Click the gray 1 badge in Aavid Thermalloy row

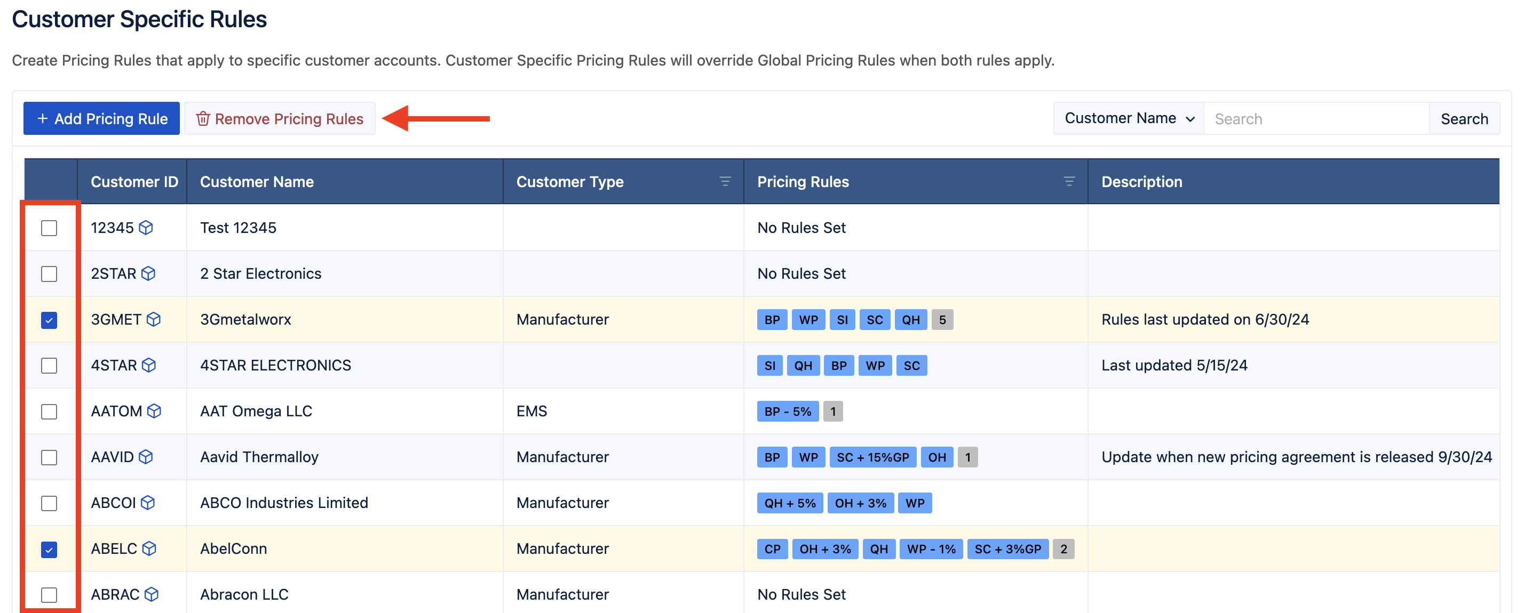point(967,457)
